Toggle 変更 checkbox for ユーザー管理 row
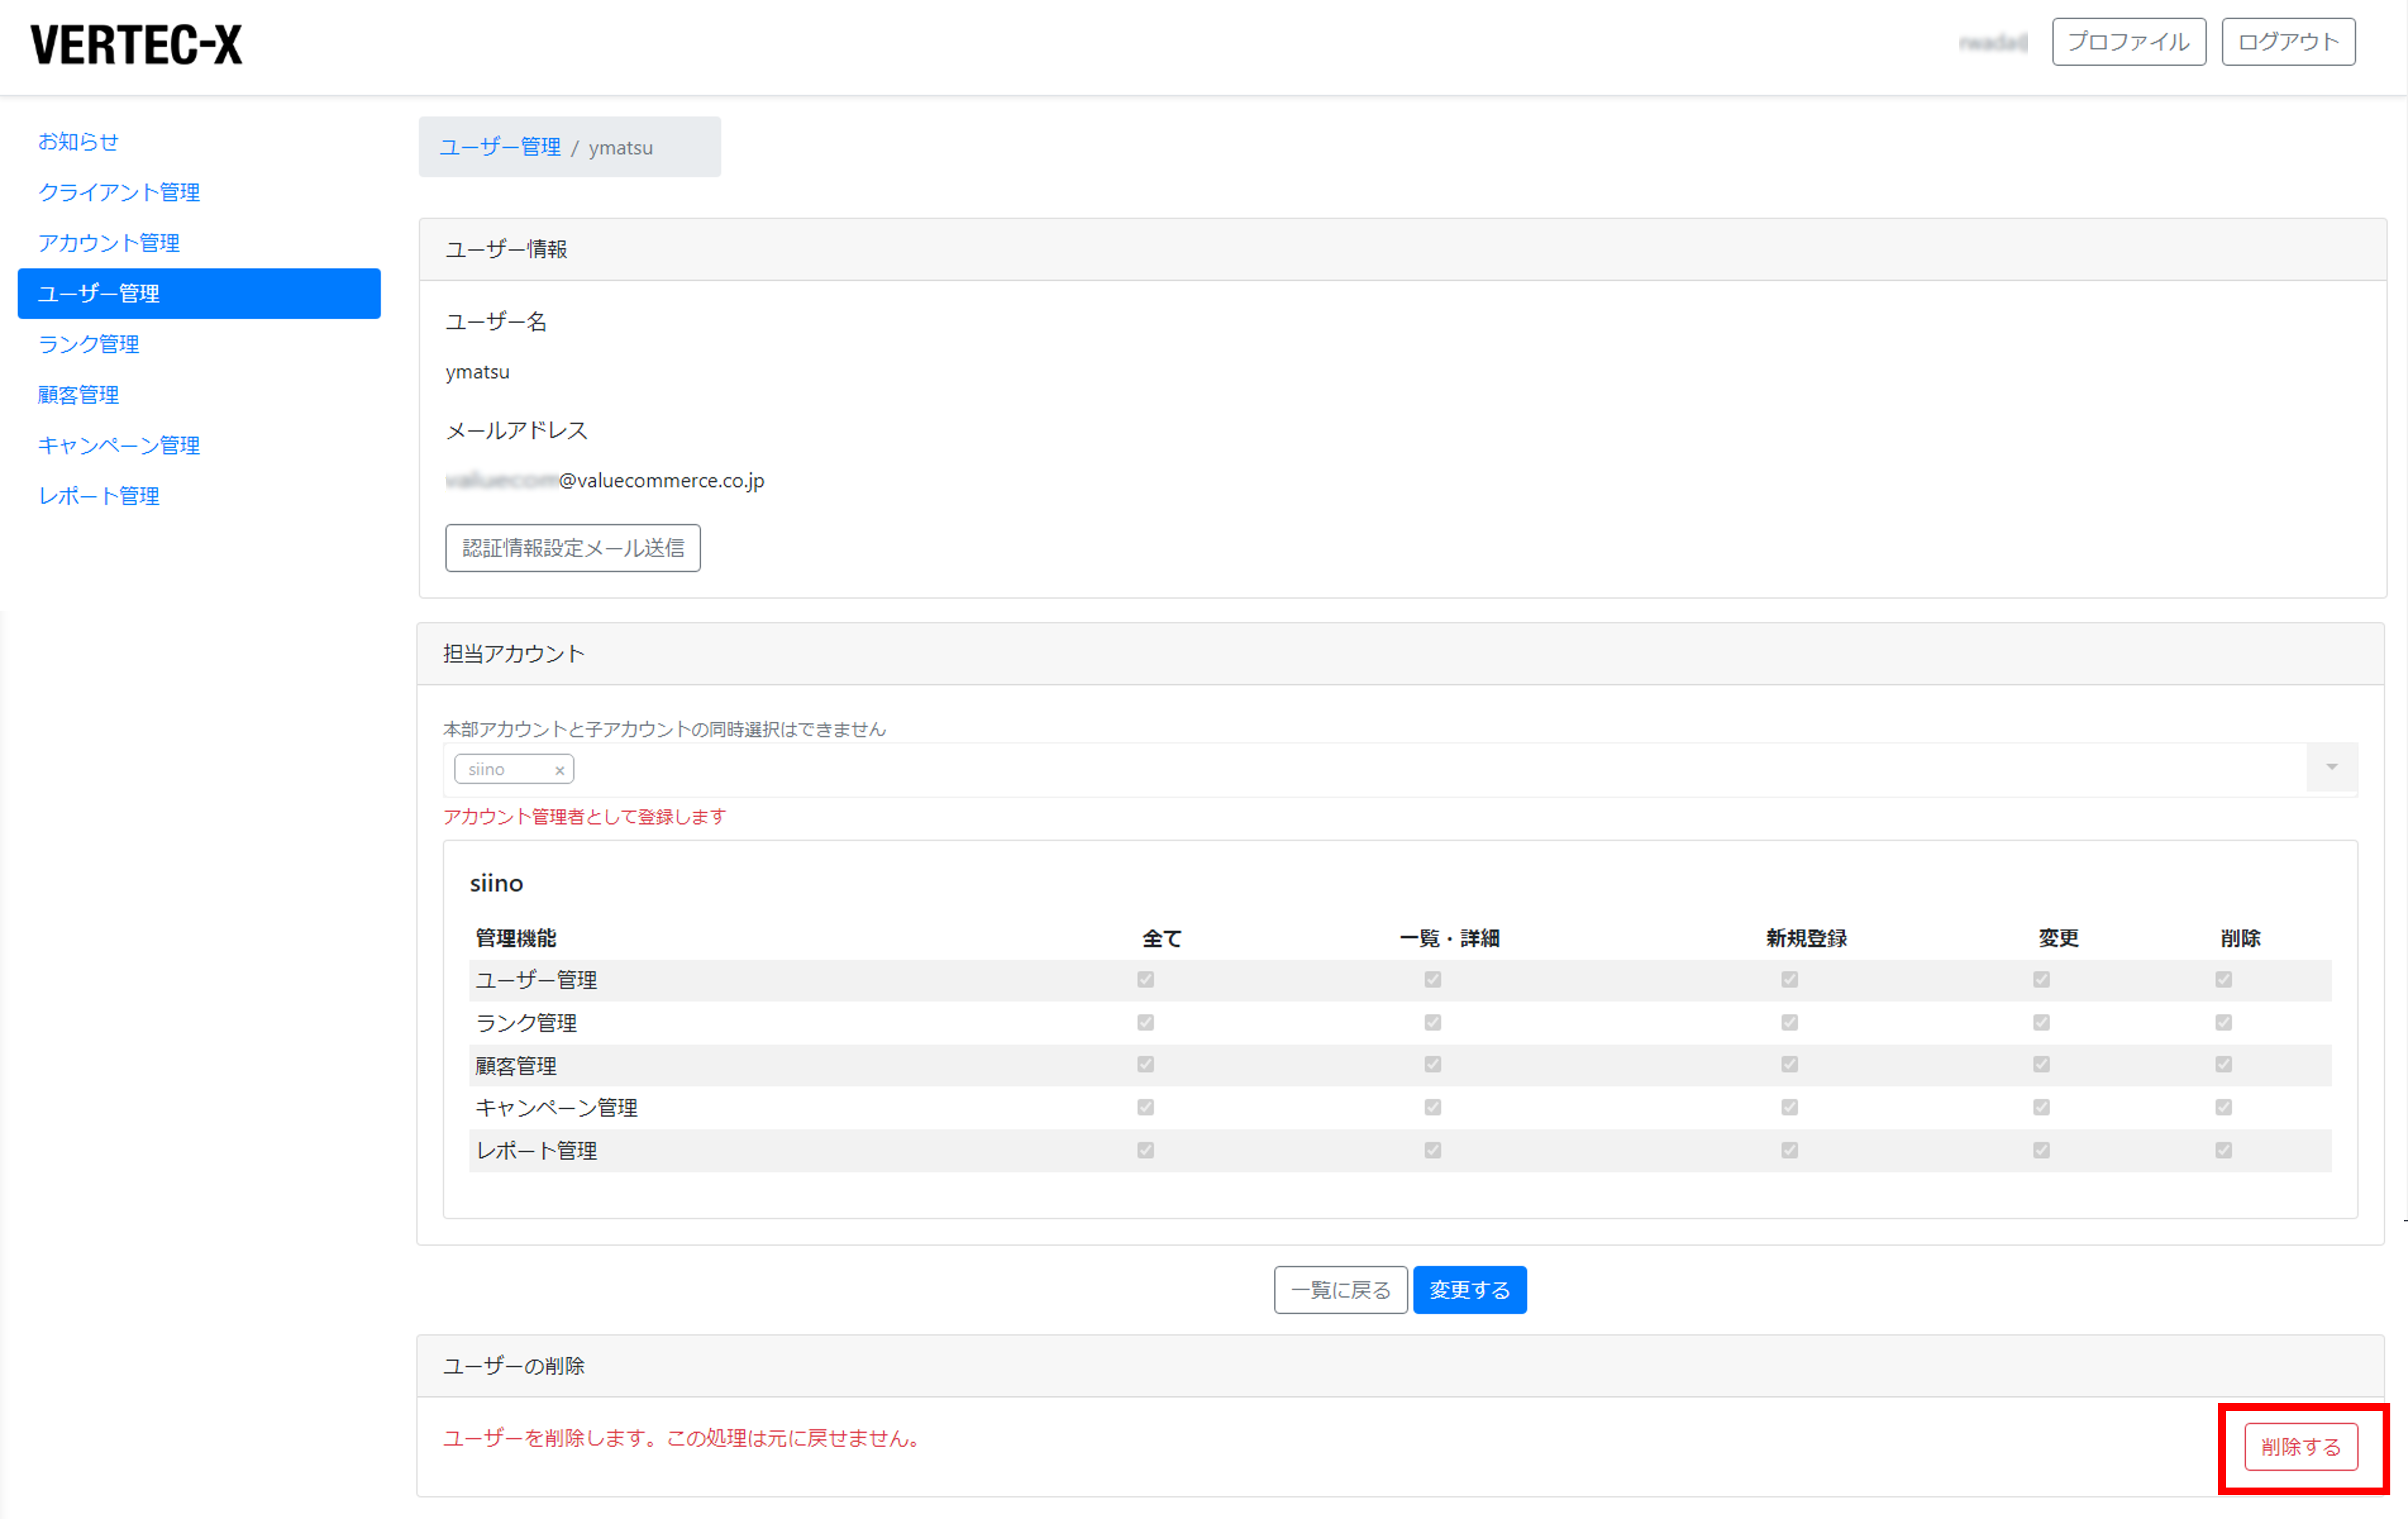This screenshot has height=1519, width=2408. (2041, 980)
